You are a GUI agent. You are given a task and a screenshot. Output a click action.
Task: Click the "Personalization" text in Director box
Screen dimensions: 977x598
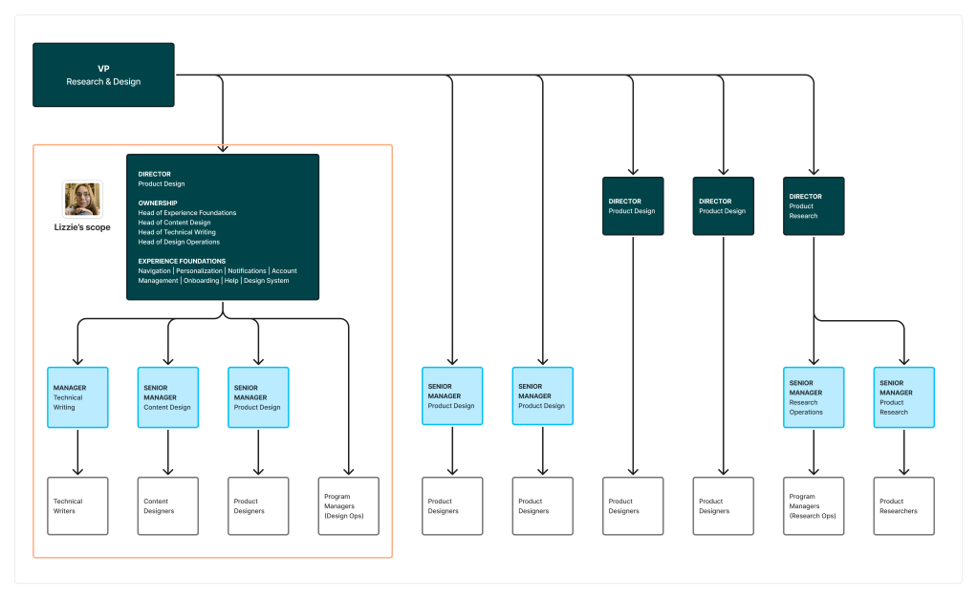199,271
